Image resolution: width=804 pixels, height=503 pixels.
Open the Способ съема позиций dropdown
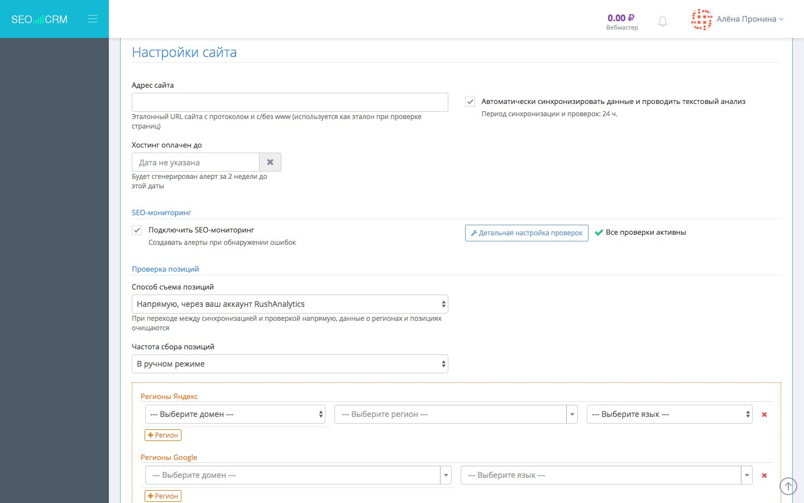pos(289,303)
